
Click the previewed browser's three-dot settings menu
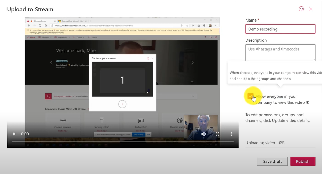pyautogui.click(x=216, y=26)
